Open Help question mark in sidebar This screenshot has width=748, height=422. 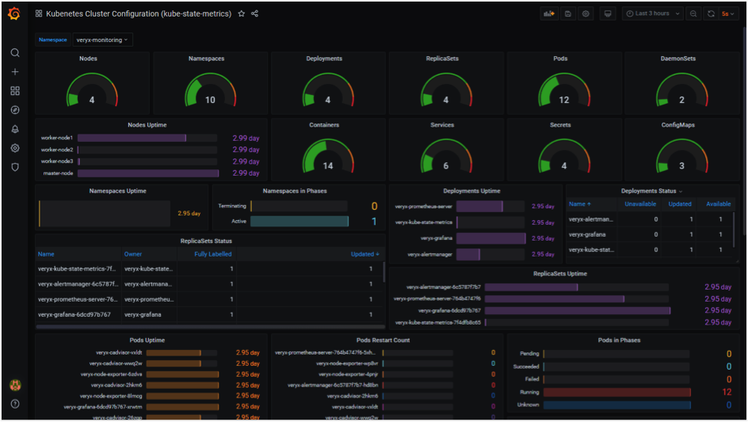(15, 404)
